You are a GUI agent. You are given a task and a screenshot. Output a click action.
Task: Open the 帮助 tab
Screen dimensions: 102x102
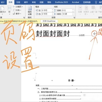tap(49, 2)
